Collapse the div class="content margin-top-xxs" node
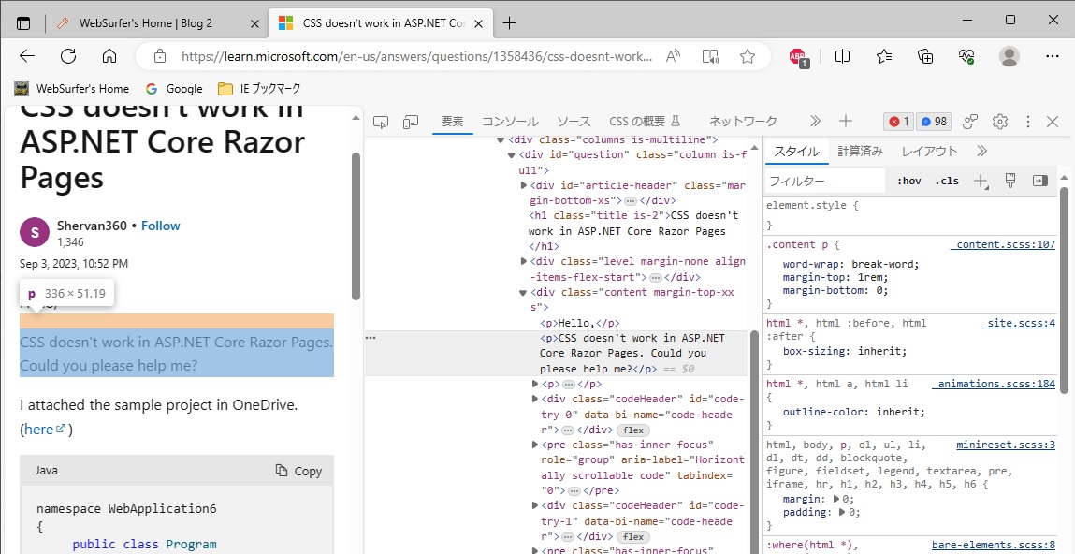The width and height of the screenshot is (1075, 554). pyautogui.click(x=524, y=293)
